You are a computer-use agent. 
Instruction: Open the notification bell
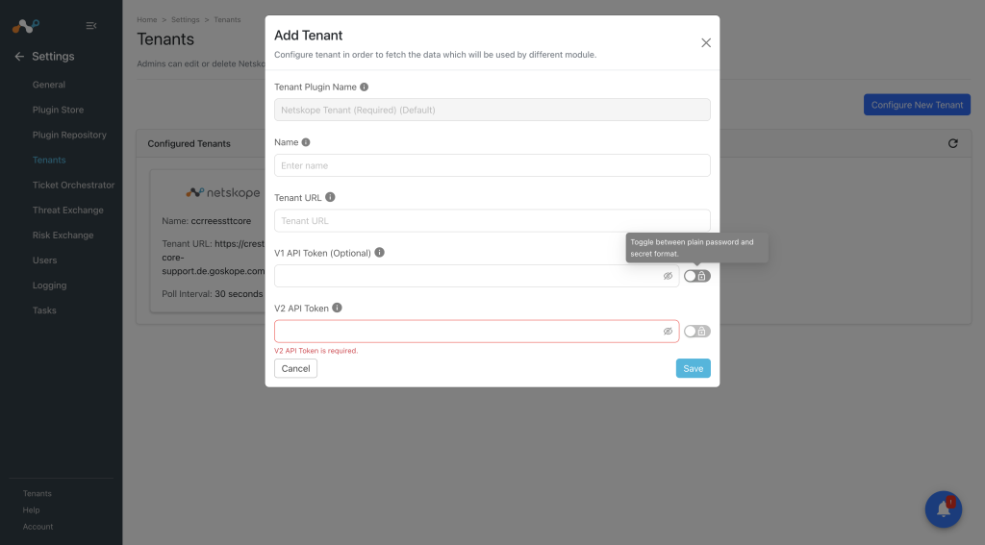(x=944, y=509)
